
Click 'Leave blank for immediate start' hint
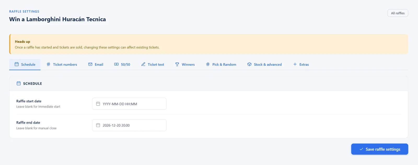(x=38, y=107)
